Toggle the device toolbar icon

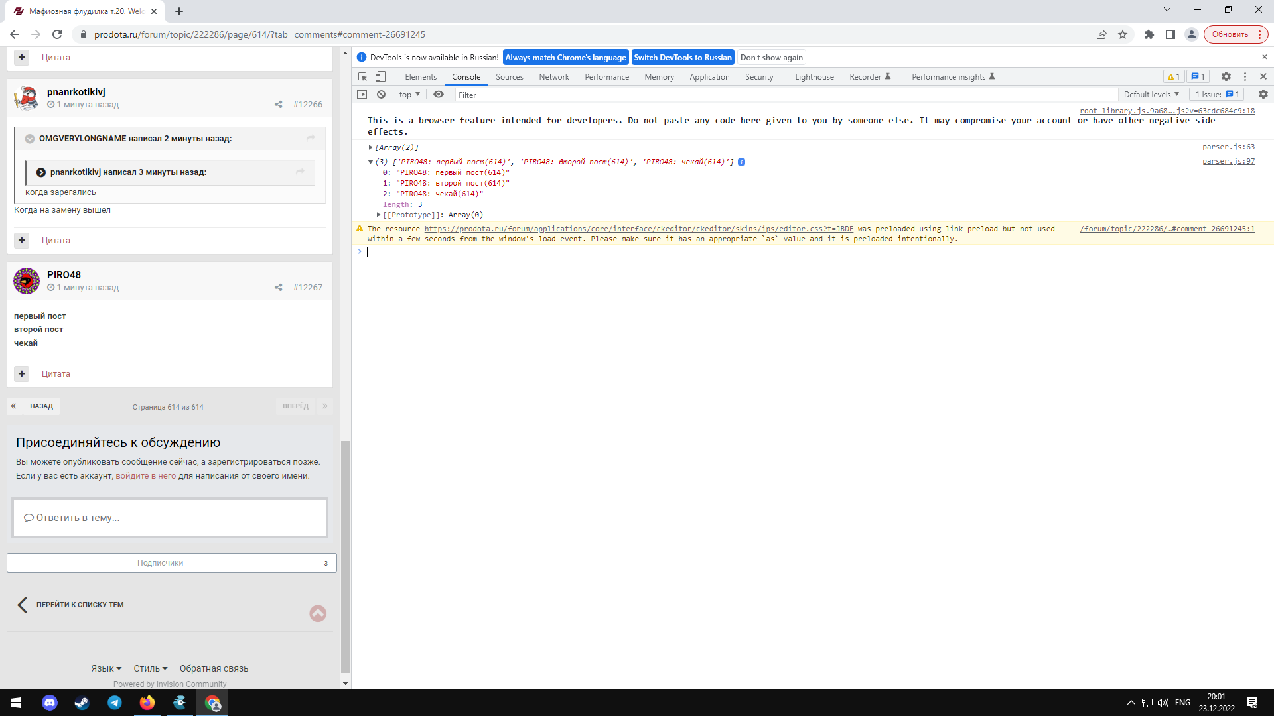[380, 77]
